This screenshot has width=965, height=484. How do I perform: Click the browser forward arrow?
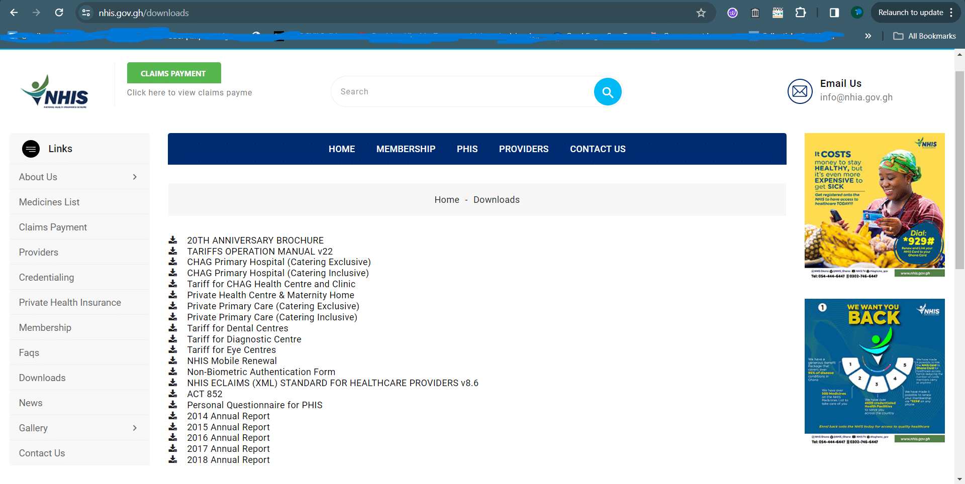[36, 13]
